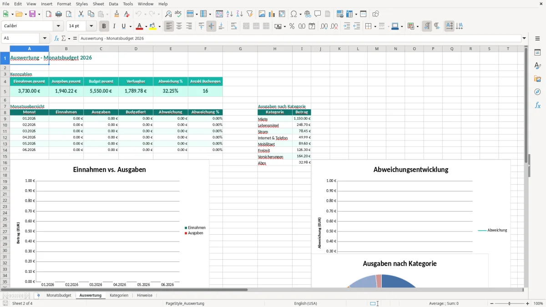This screenshot has width=546, height=307.
Task: Click the zoom slider in the status bar
Action: (x=509, y=303)
